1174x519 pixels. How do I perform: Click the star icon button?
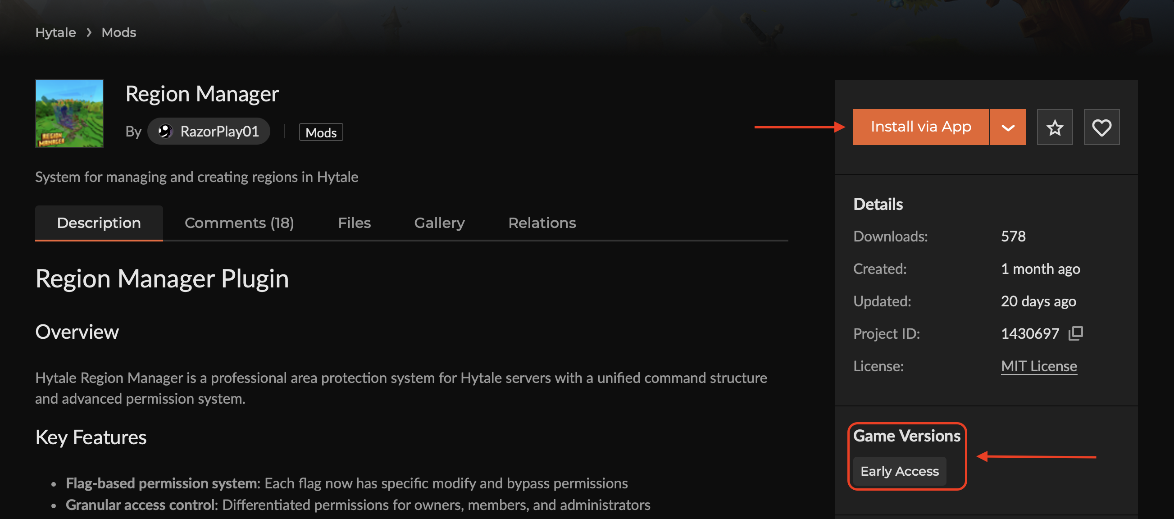(1054, 127)
